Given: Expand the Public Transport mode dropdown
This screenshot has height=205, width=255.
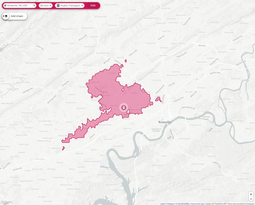Looking at the screenshot, I should pos(70,5).
